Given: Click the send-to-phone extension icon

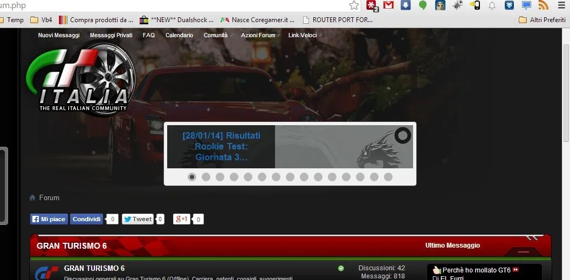Looking at the screenshot, I should click(475, 5).
